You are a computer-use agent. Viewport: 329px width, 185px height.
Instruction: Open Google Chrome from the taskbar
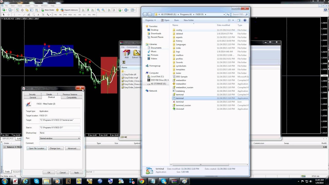[142, 181]
